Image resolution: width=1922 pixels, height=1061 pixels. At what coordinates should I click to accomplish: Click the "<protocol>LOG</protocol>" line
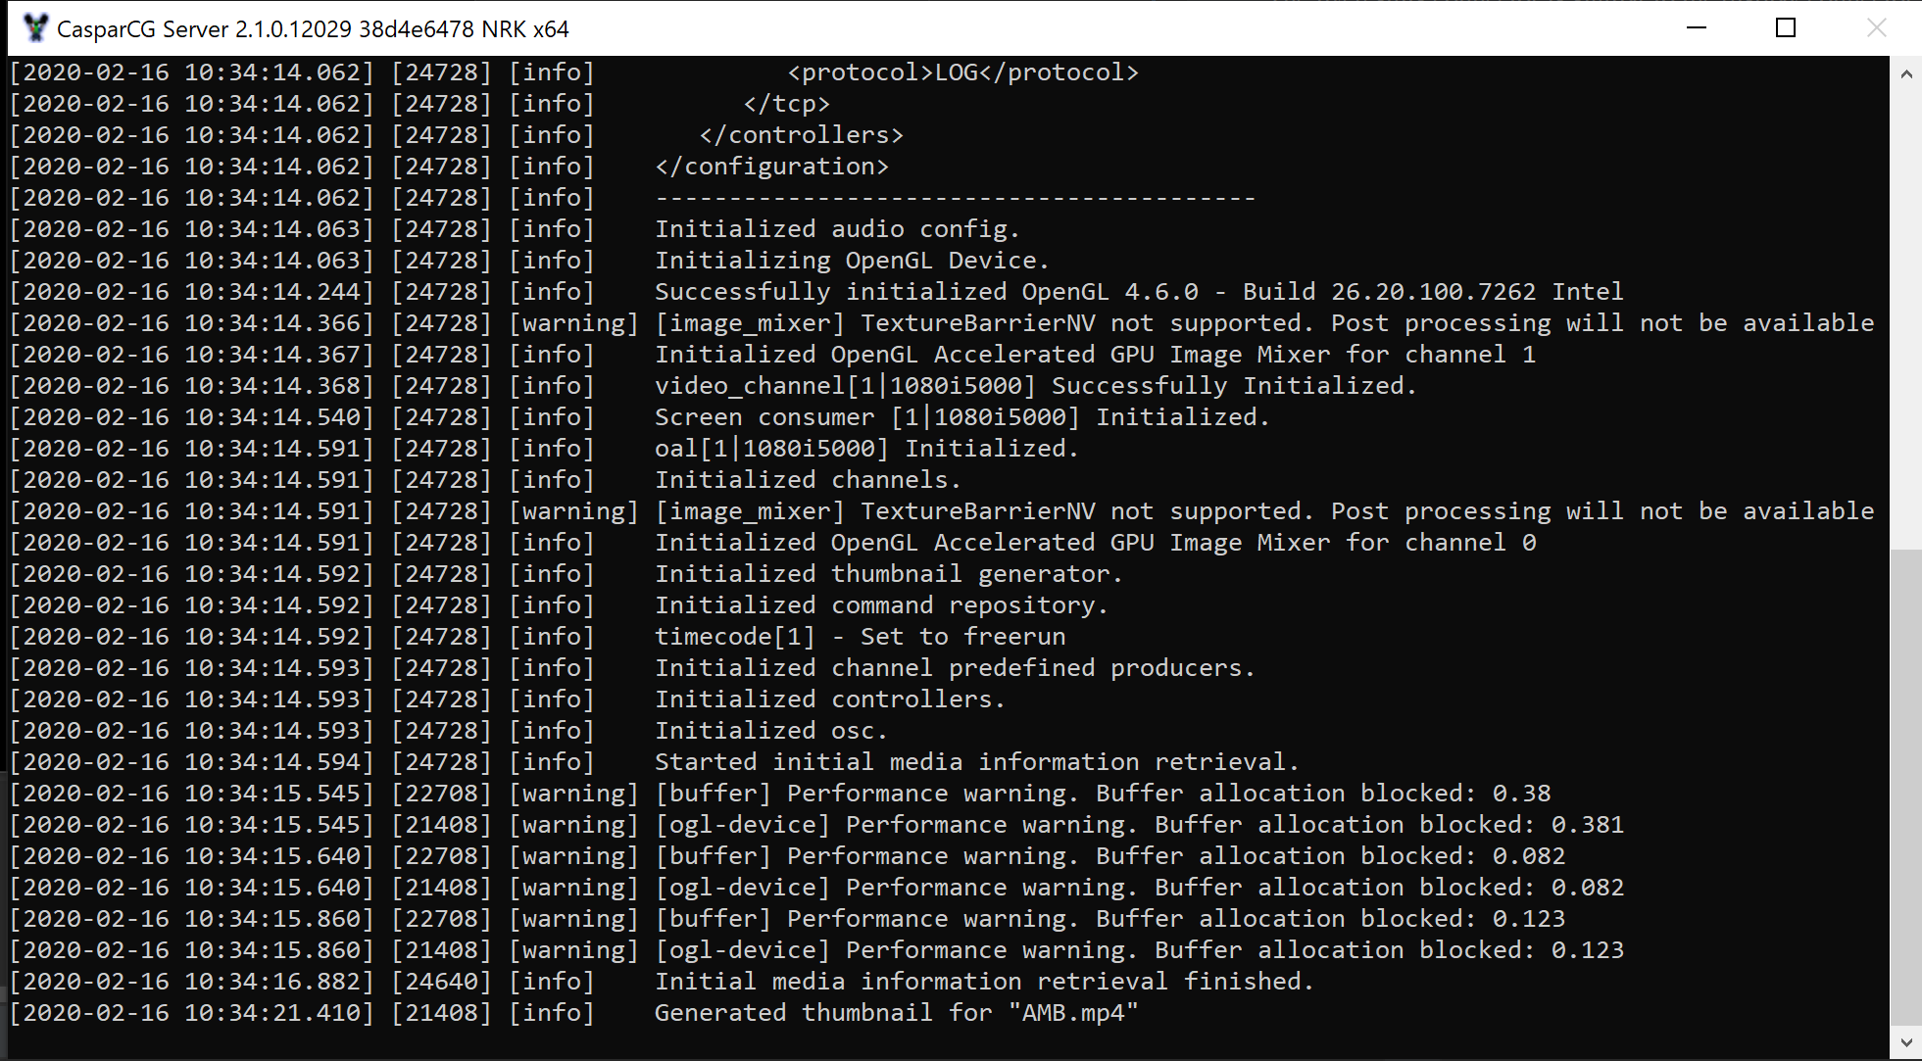click(x=962, y=72)
